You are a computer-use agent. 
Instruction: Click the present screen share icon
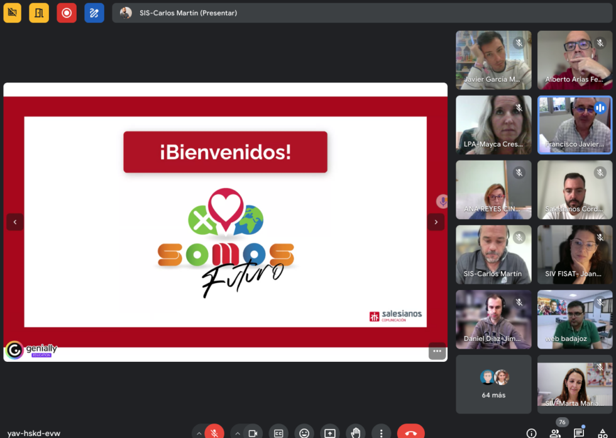coord(330,433)
